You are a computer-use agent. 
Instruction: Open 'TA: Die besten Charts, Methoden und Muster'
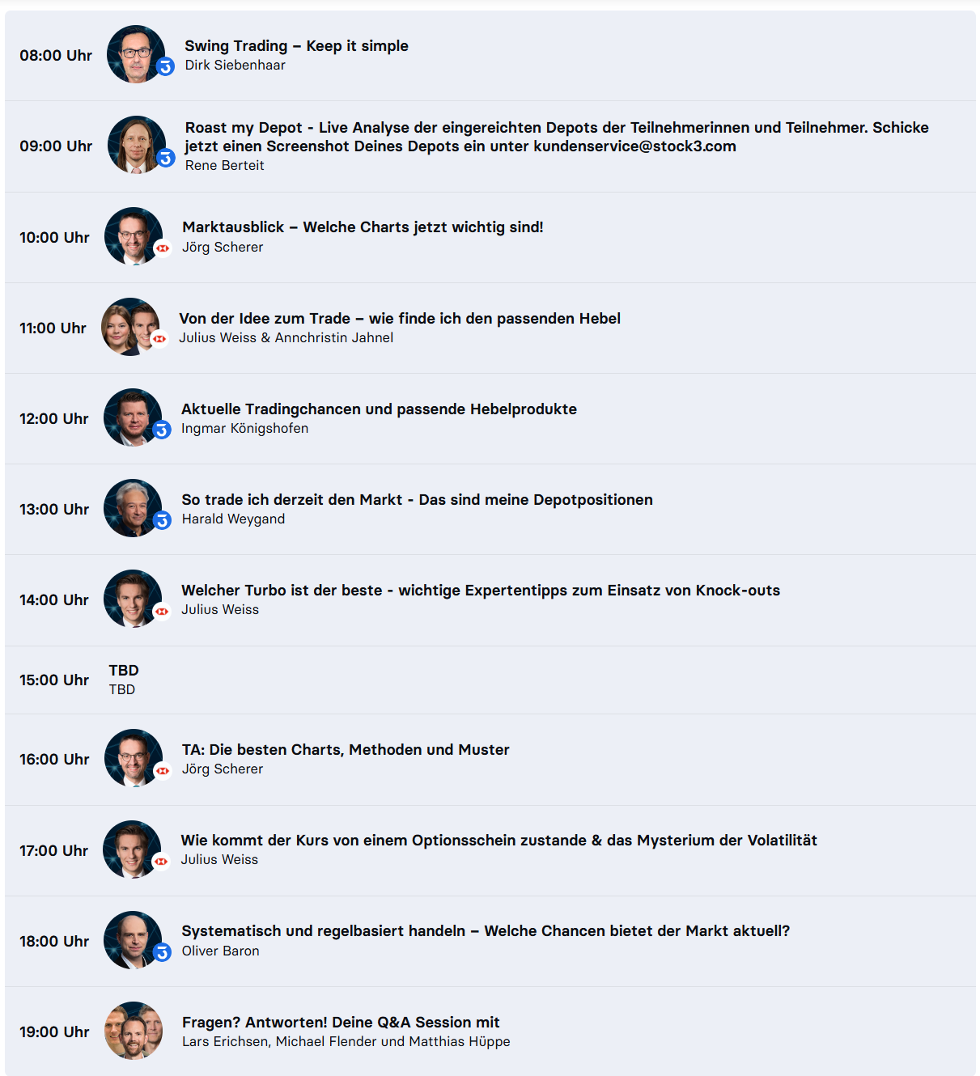click(346, 750)
